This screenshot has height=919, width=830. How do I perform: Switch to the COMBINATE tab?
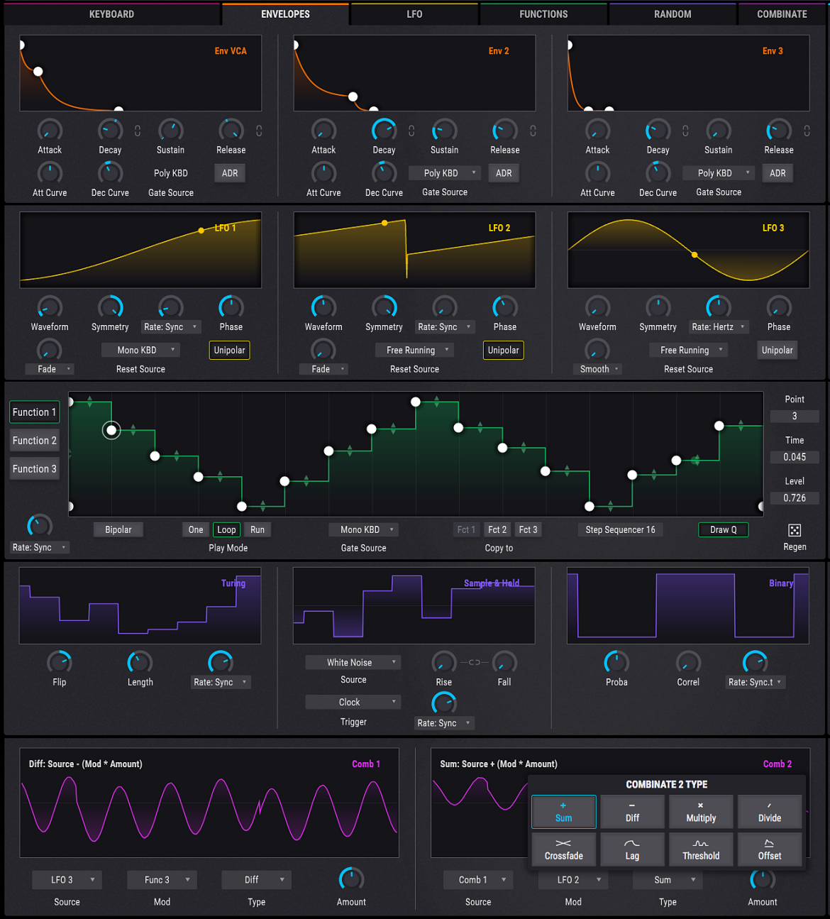pyautogui.click(x=782, y=14)
